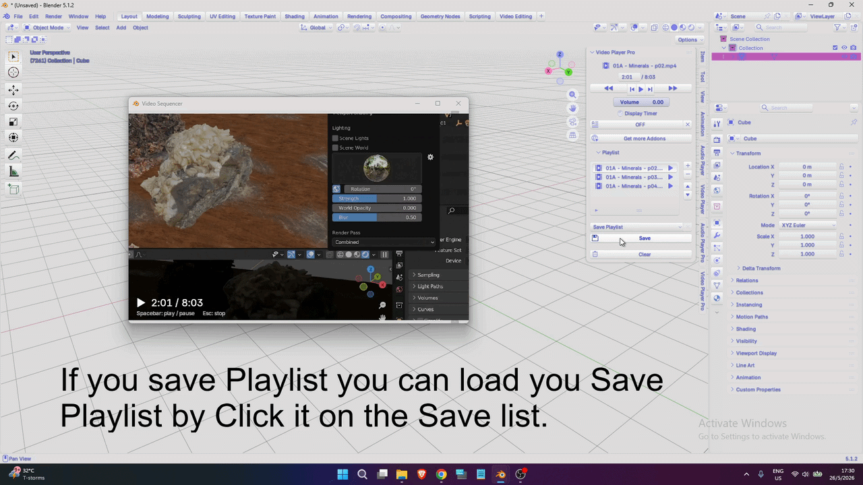
Task: Play the video in Video Player Pro
Action: pos(641,89)
